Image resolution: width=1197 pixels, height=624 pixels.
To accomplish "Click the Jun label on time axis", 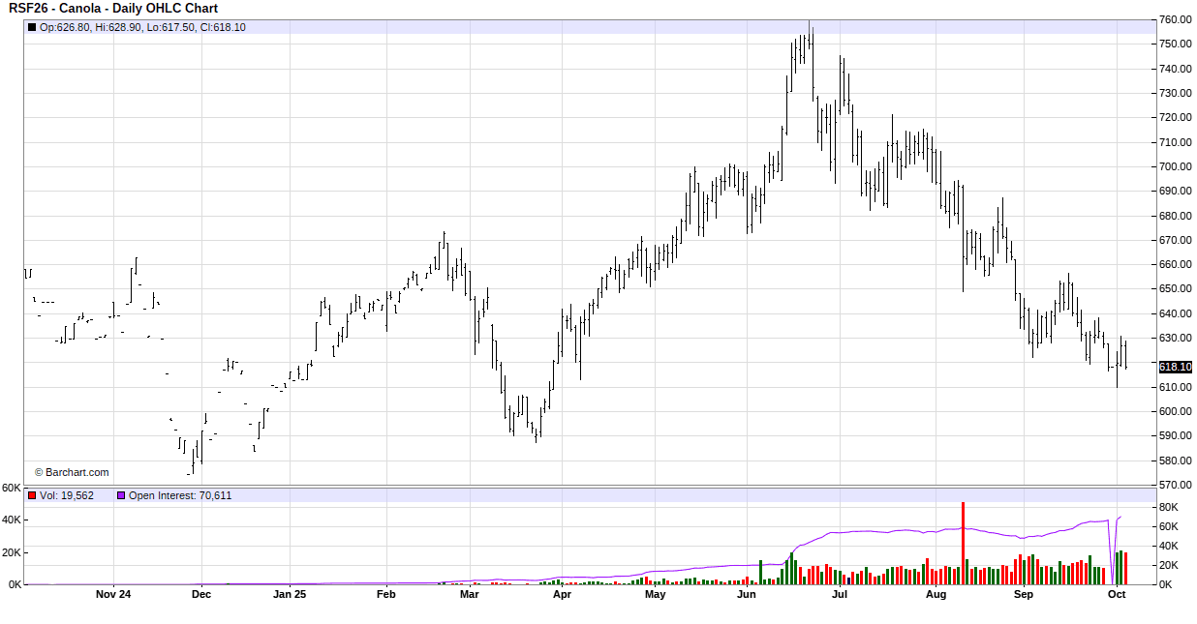I will tap(747, 594).
